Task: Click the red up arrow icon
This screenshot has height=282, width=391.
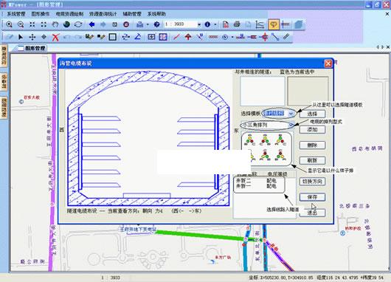Action: pos(188,37)
